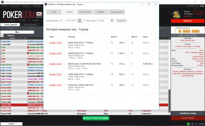
Task: Go to next date with right arrow
Action: pos(84,21)
